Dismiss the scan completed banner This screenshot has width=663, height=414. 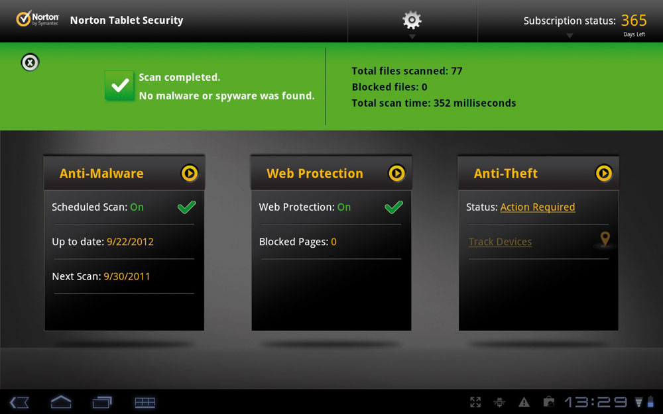tap(30, 62)
